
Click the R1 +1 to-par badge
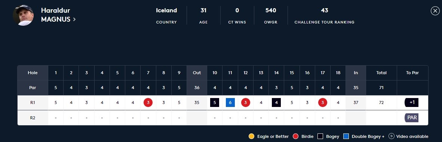[412, 102]
